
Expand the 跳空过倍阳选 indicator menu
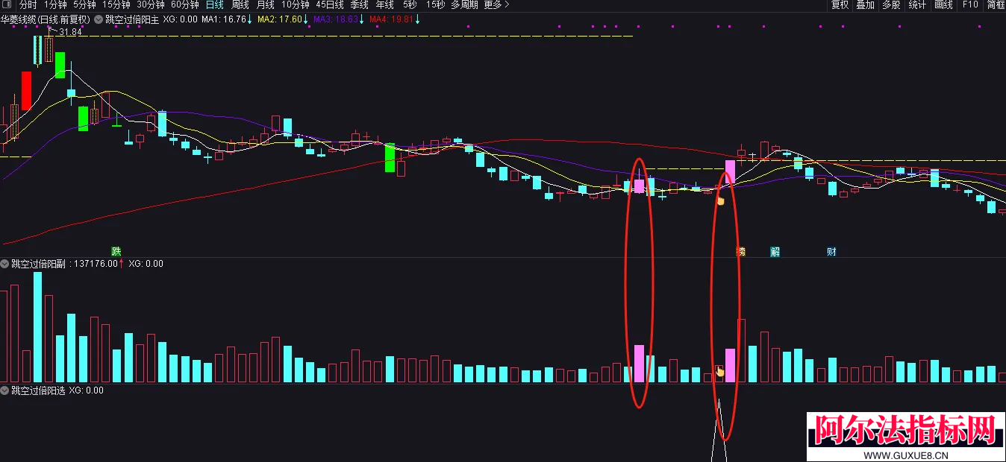pos(5,390)
